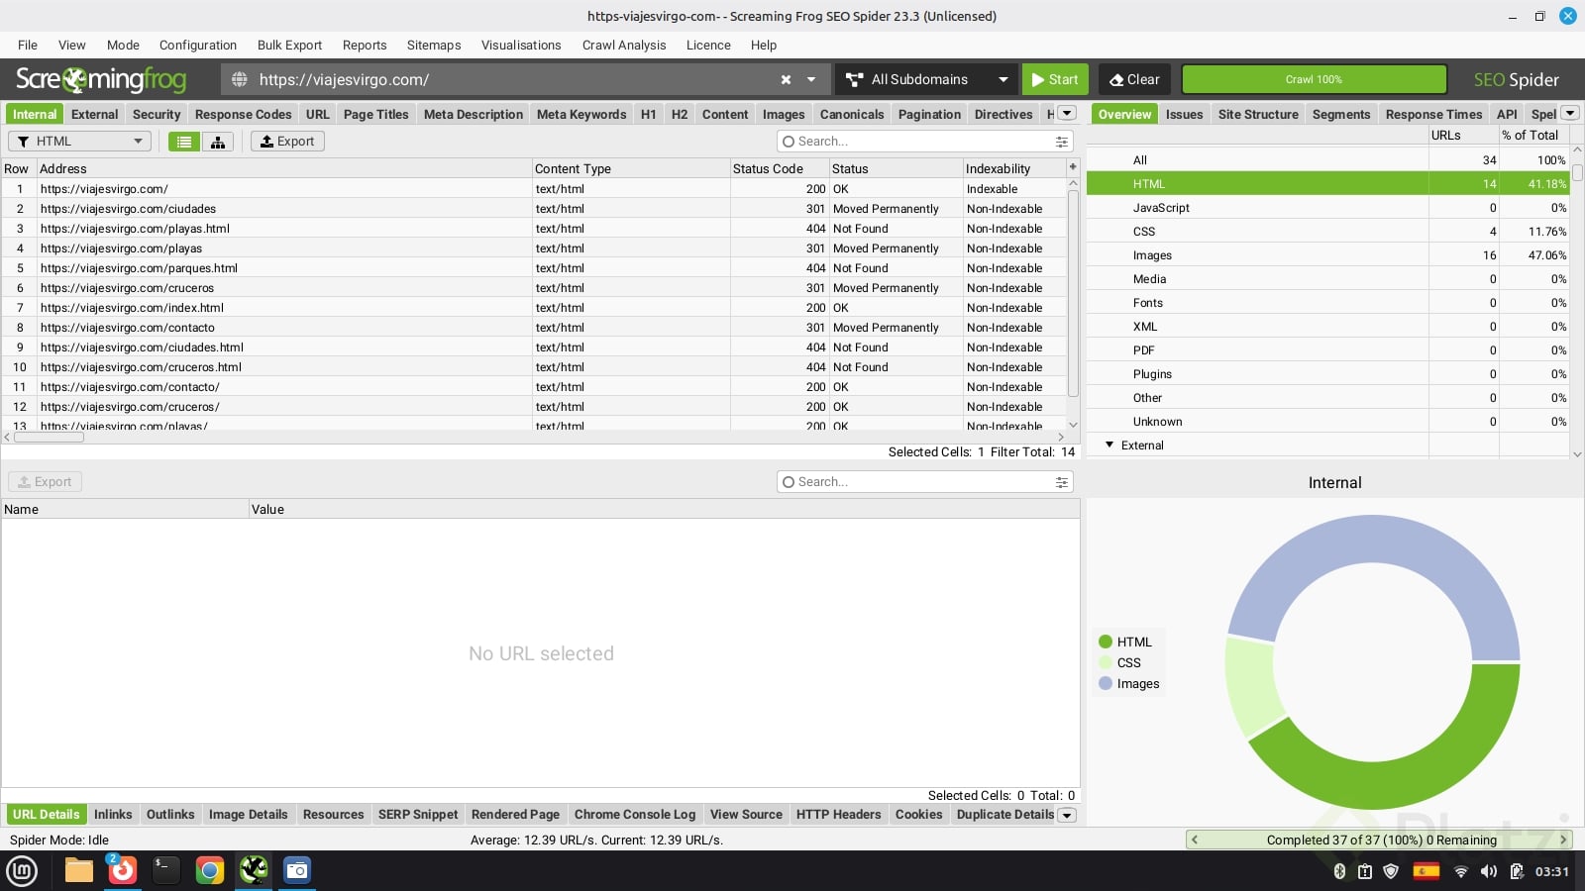Click the Clear button
The width and height of the screenshot is (1585, 891).
click(1134, 79)
